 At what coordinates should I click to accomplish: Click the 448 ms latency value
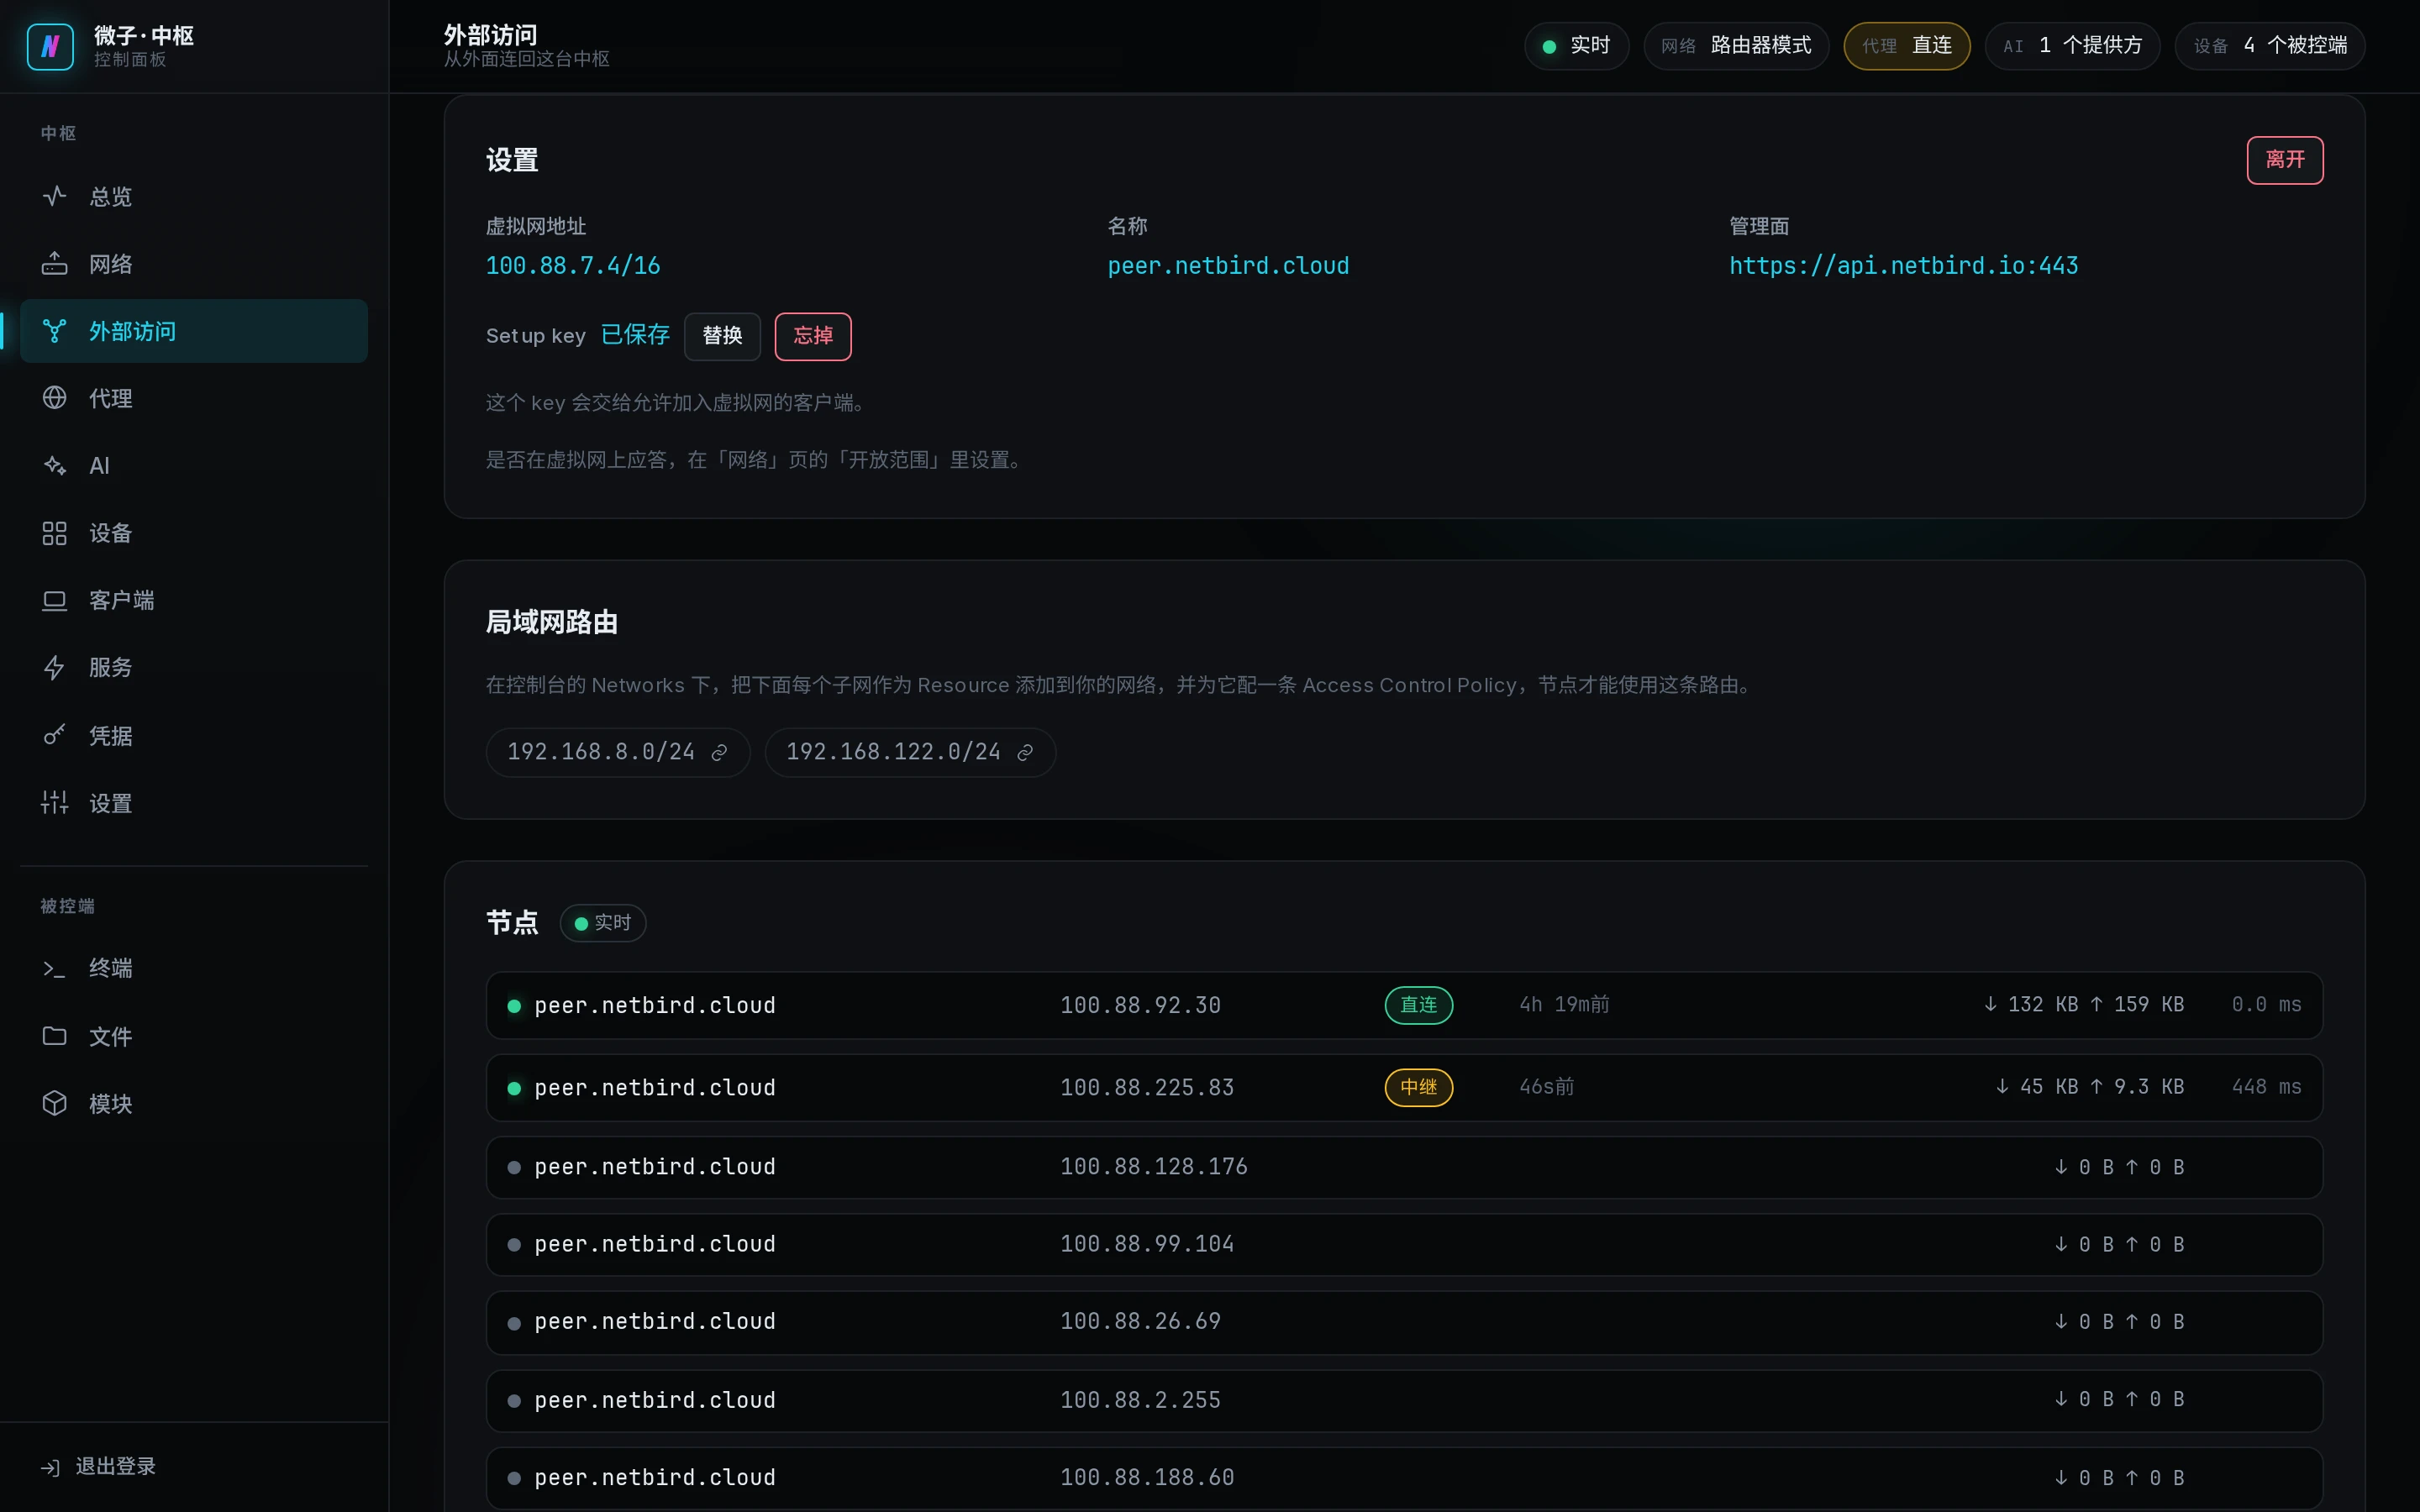pos(2266,1087)
